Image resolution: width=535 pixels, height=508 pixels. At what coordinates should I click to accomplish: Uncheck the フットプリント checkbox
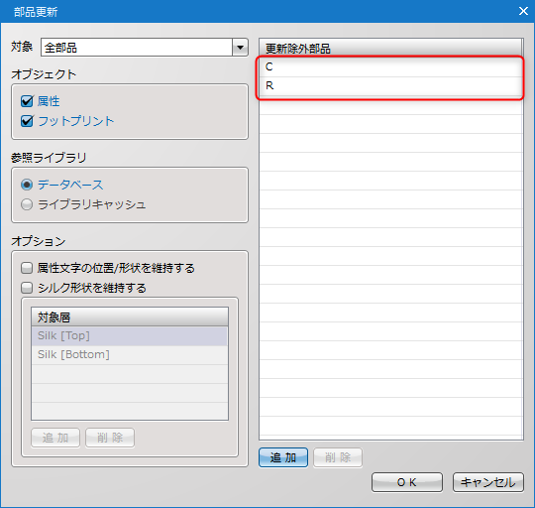27,121
